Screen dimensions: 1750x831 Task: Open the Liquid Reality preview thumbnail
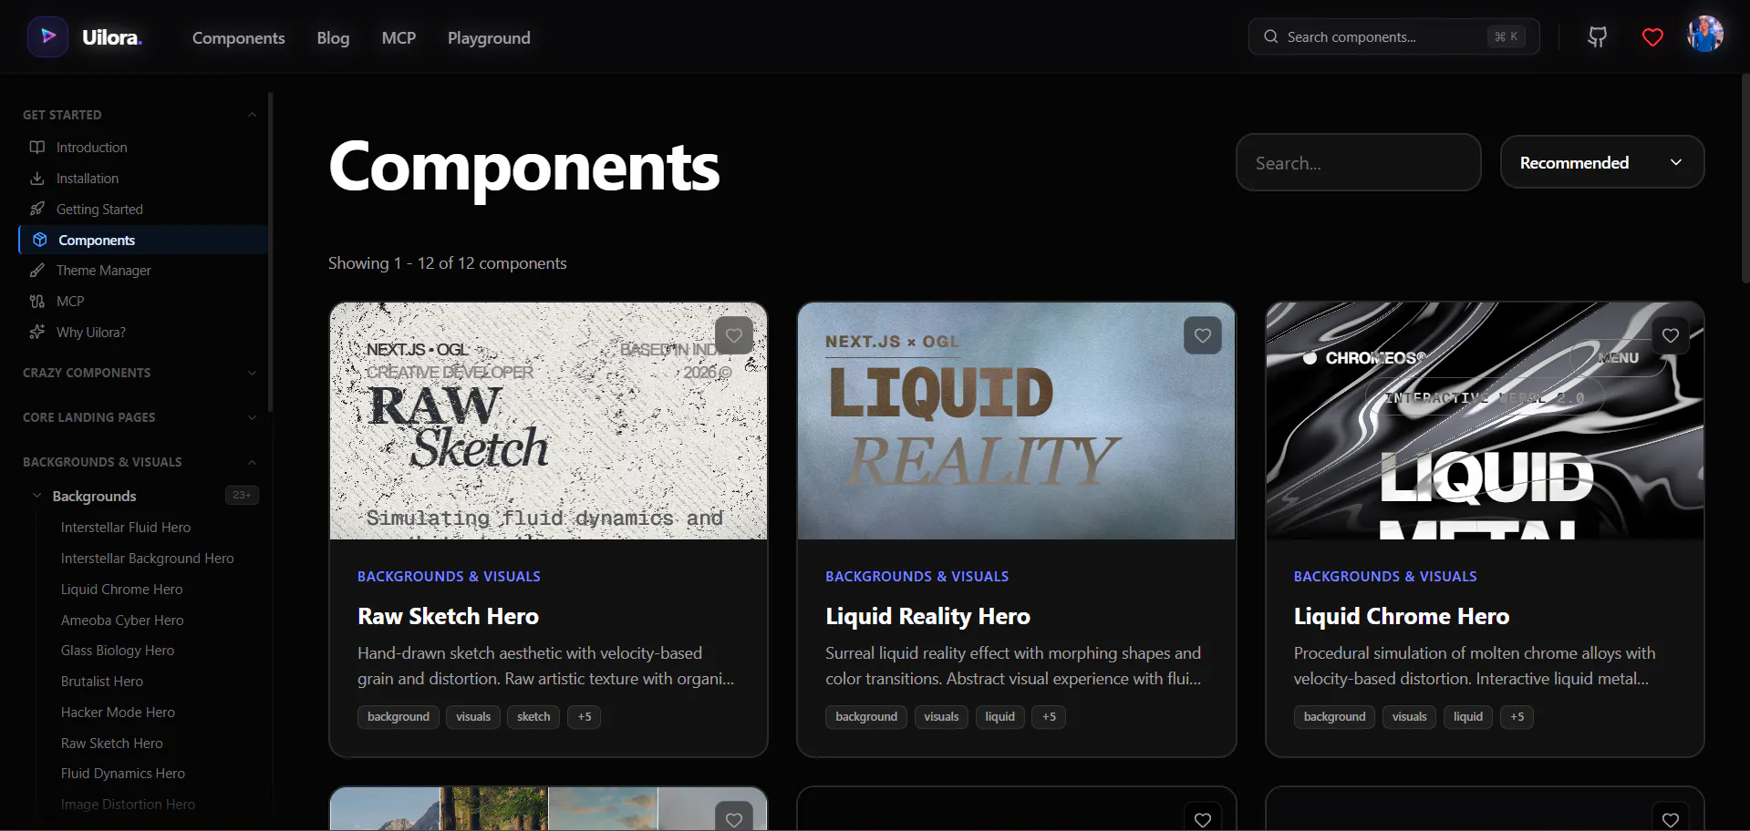point(1016,421)
